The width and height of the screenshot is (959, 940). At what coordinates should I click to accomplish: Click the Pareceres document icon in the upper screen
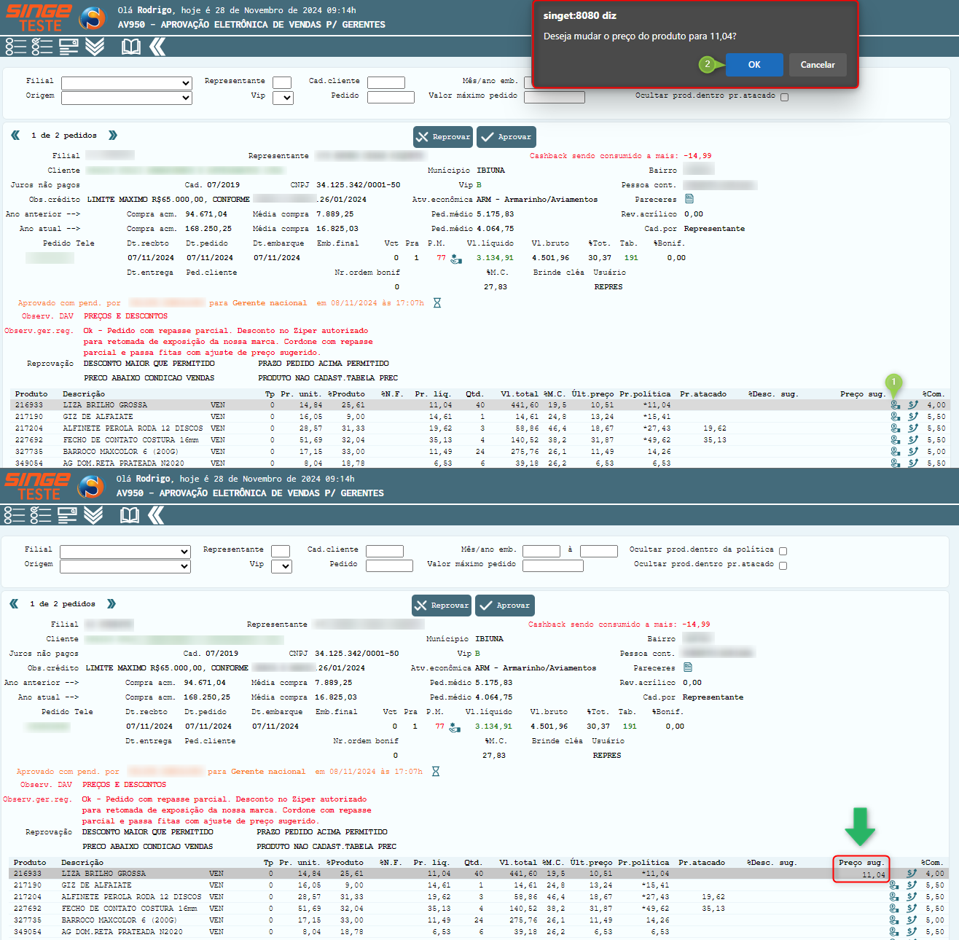tap(689, 199)
